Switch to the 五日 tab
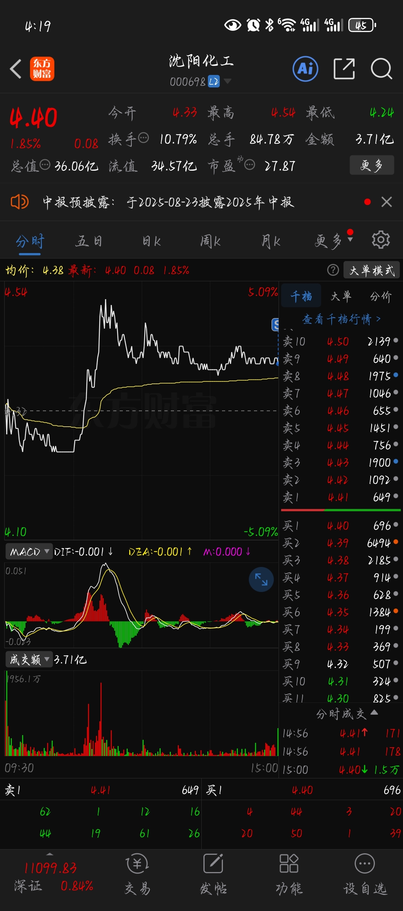 (x=89, y=242)
